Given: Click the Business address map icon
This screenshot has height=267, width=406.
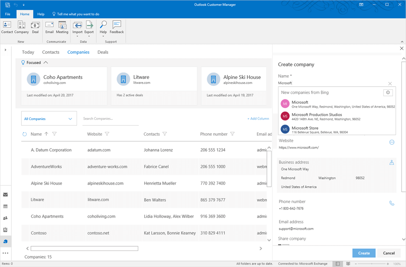Looking at the screenshot, I should [x=392, y=163].
